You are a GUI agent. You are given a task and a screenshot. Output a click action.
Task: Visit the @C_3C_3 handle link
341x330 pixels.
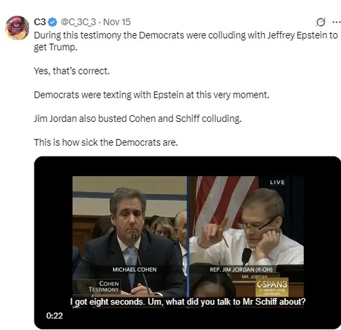coord(78,22)
